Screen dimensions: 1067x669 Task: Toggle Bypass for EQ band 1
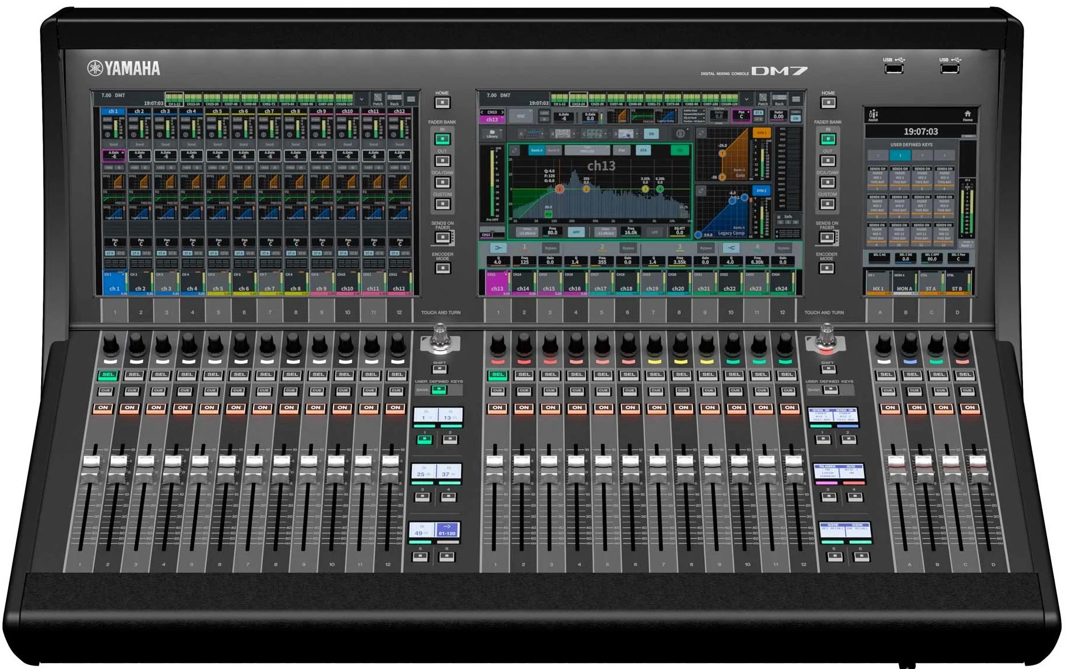[550, 248]
